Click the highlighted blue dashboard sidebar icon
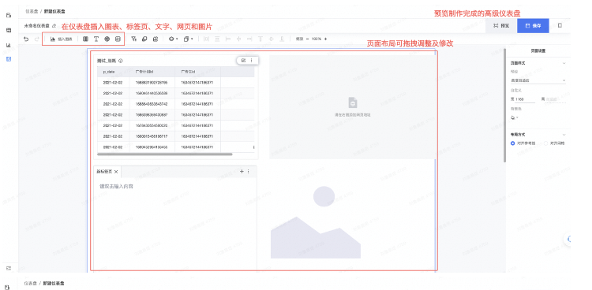This screenshot has height=290, width=592. [9, 59]
